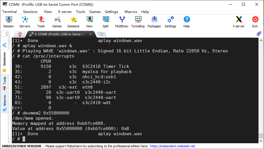264x149 pixels.
Task: Click the paperclip attachment icon
Action: pos(259,34)
